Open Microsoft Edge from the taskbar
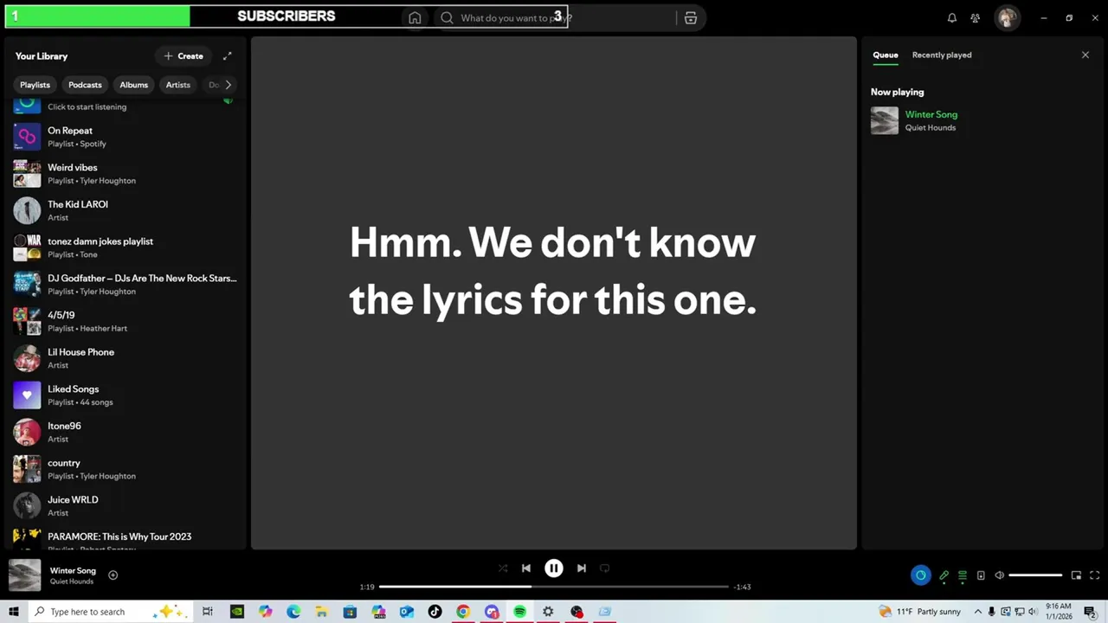Image resolution: width=1108 pixels, height=623 pixels. point(293,612)
